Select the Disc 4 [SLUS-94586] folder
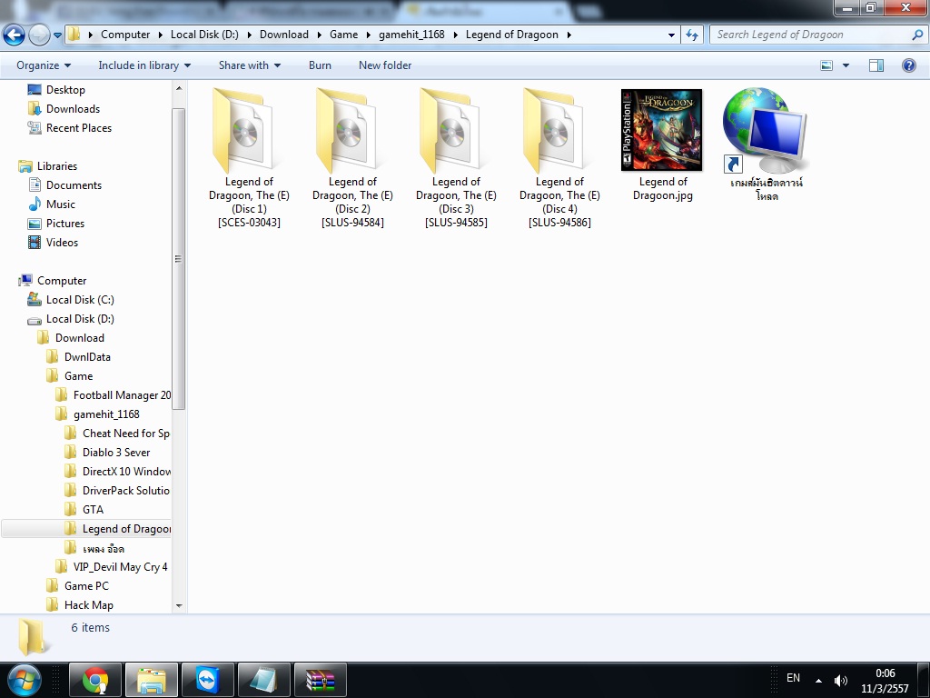930x698 pixels. point(559,158)
